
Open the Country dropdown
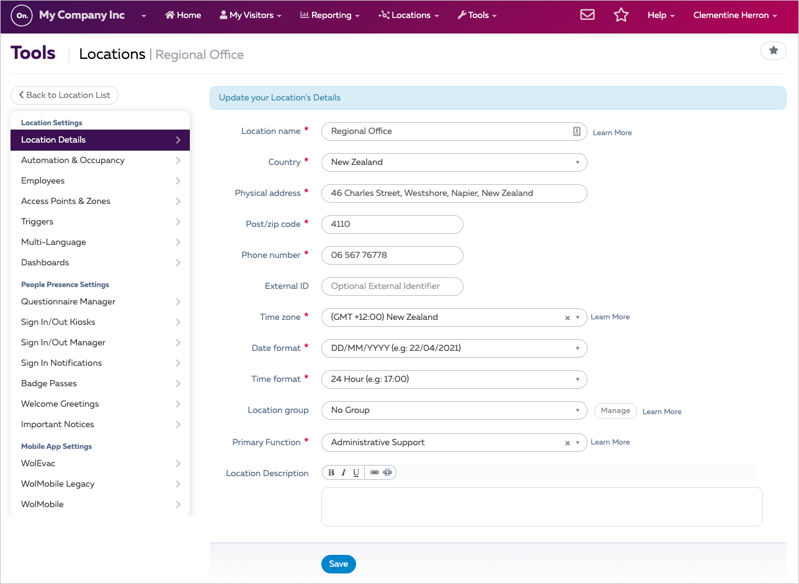[x=579, y=162]
